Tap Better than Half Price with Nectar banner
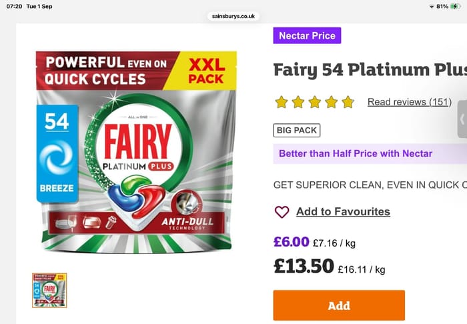The image size is (467, 324). coord(370,153)
